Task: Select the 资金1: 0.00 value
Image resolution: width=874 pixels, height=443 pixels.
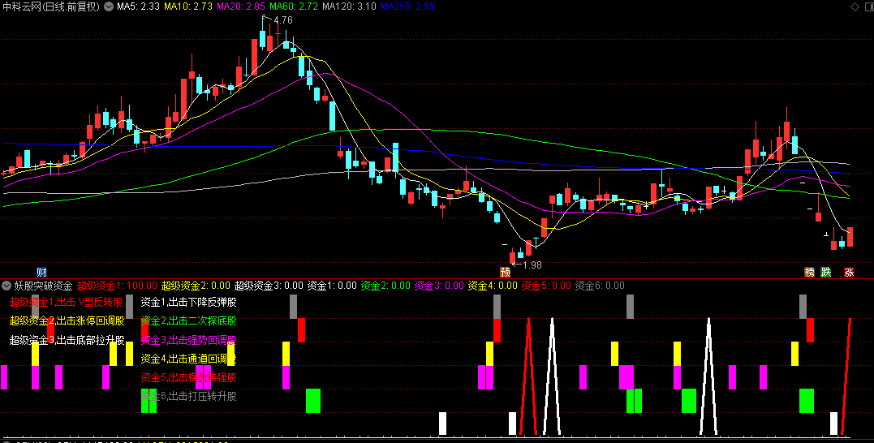Action: point(332,286)
